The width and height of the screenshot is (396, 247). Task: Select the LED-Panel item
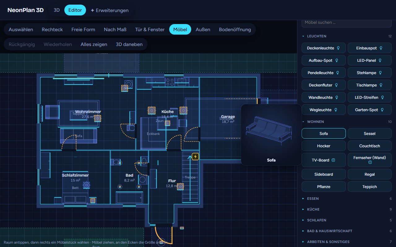(x=370, y=61)
